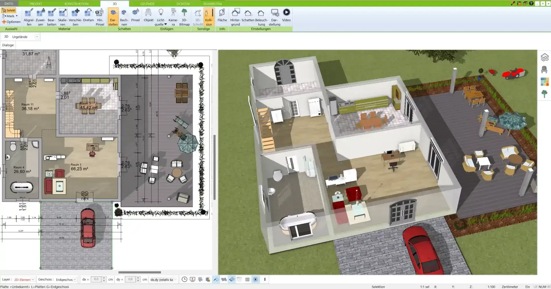Image resolution: width=551 pixels, height=289 pixels.
Task: Click the Selekt selection button
Action: [x=9, y=10]
